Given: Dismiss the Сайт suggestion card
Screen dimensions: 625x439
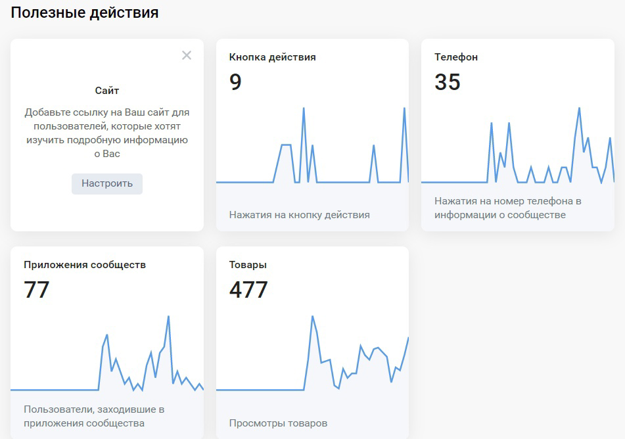Looking at the screenshot, I should pyautogui.click(x=187, y=55).
